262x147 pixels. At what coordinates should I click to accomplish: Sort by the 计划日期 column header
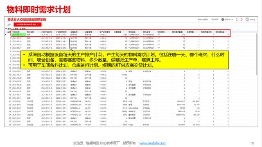pos(16,32)
